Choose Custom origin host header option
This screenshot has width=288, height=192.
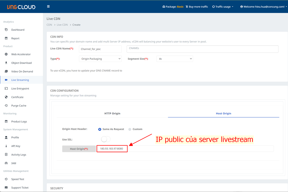point(130,129)
